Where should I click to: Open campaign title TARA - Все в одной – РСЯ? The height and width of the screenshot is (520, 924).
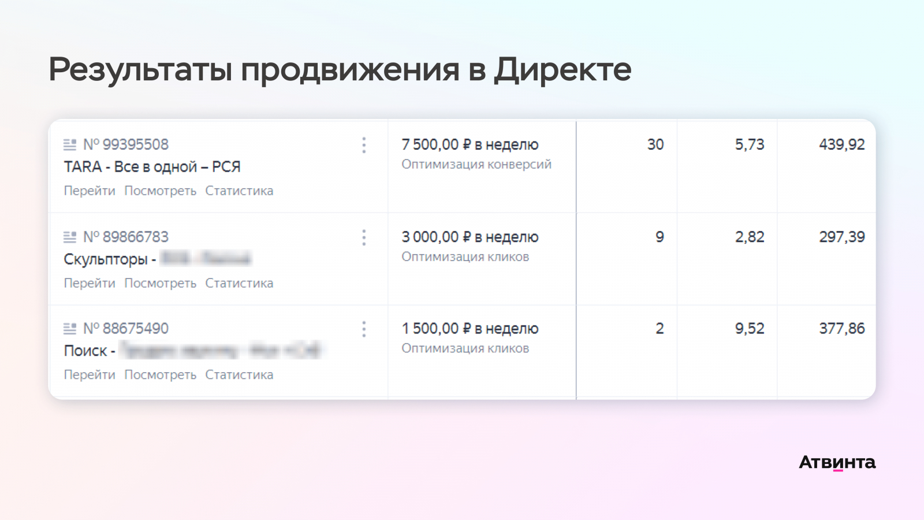(152, 167)
